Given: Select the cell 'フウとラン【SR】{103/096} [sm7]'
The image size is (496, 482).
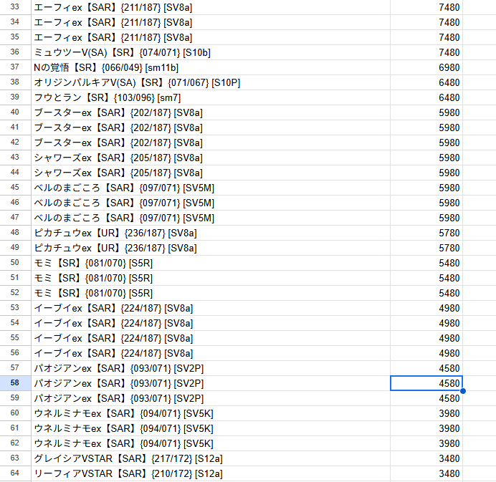Looking at the screenshot, I should (211, 97).
